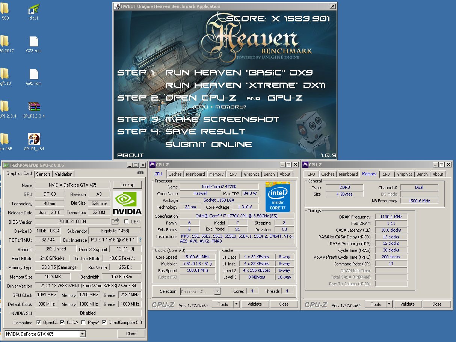The image size is (456, 342).
Task: Click the CPU-Z Memory window title icon
Action: pyautogui.click(x=305, y=165)
